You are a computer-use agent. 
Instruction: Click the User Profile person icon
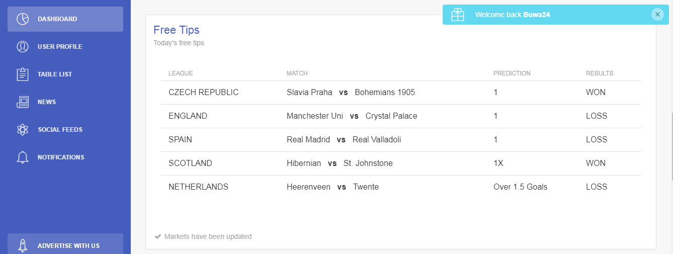(x=22, y=47)
